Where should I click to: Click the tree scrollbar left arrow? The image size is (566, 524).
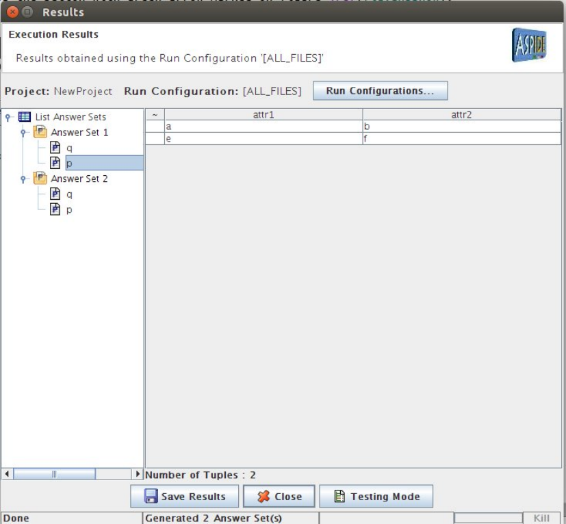(7, 474)
